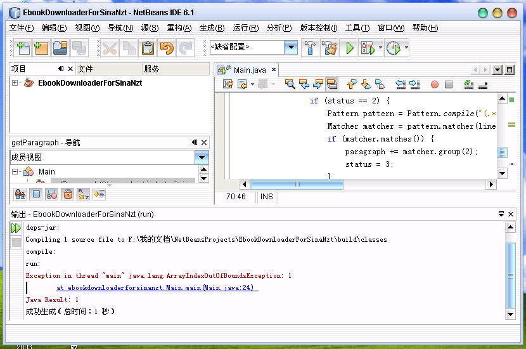The width and height of the screenshot is (526, 349).
Task: Clean and build with hammer-broom icon
Action: coord(330,48)
